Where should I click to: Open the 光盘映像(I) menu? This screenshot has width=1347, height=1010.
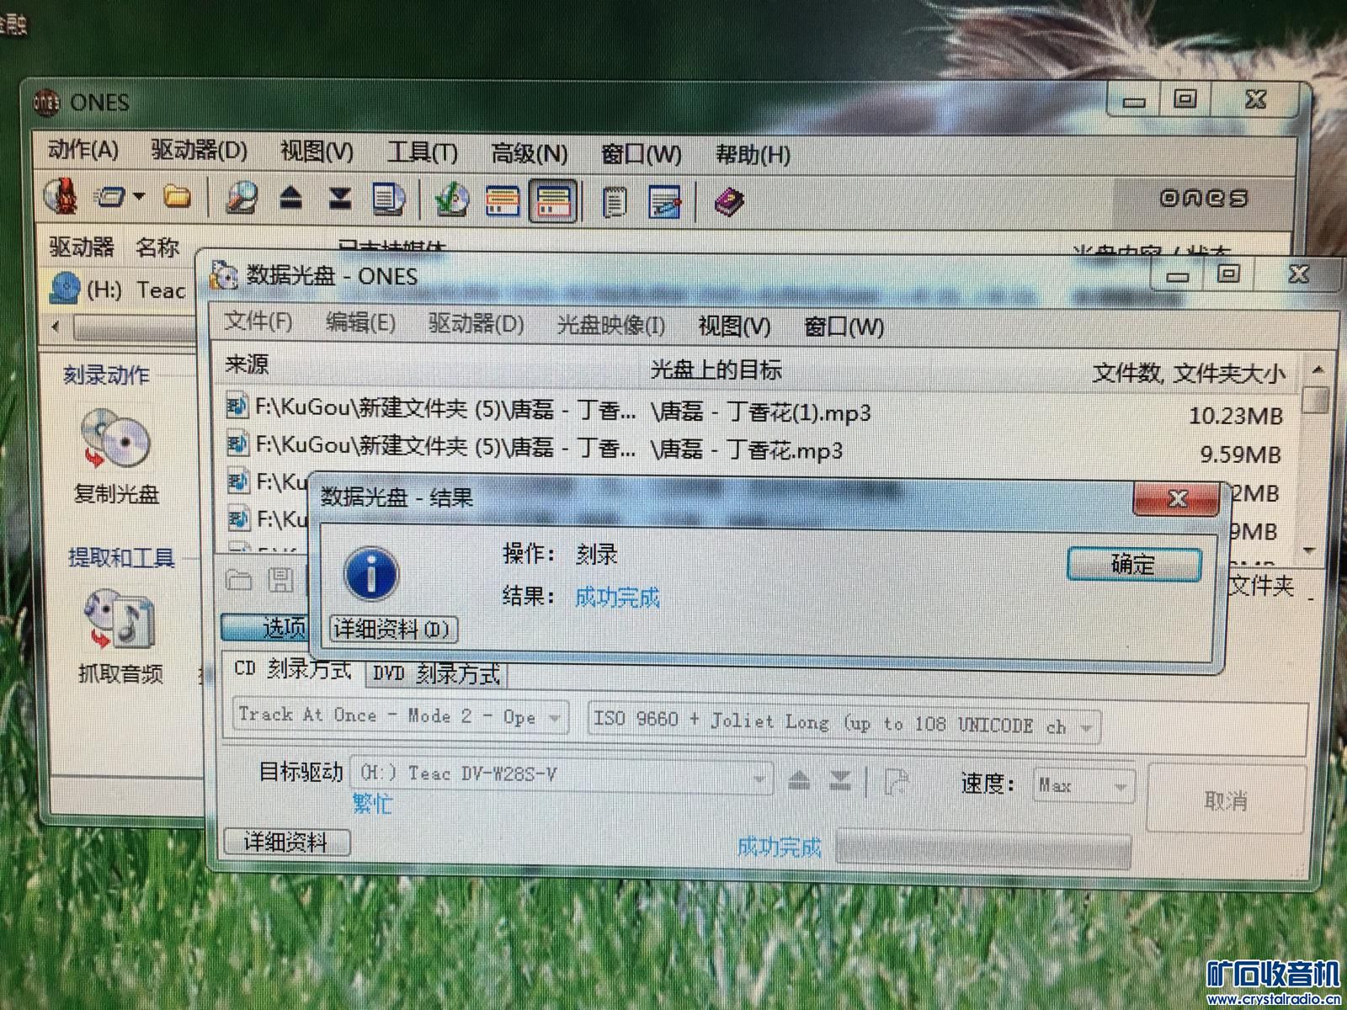[611, 325]
